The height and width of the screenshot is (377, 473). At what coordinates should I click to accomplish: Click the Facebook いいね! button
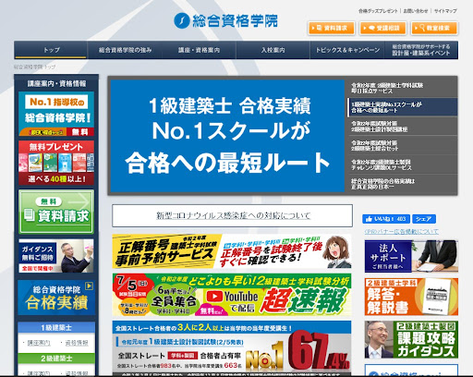tap(386, 219)
